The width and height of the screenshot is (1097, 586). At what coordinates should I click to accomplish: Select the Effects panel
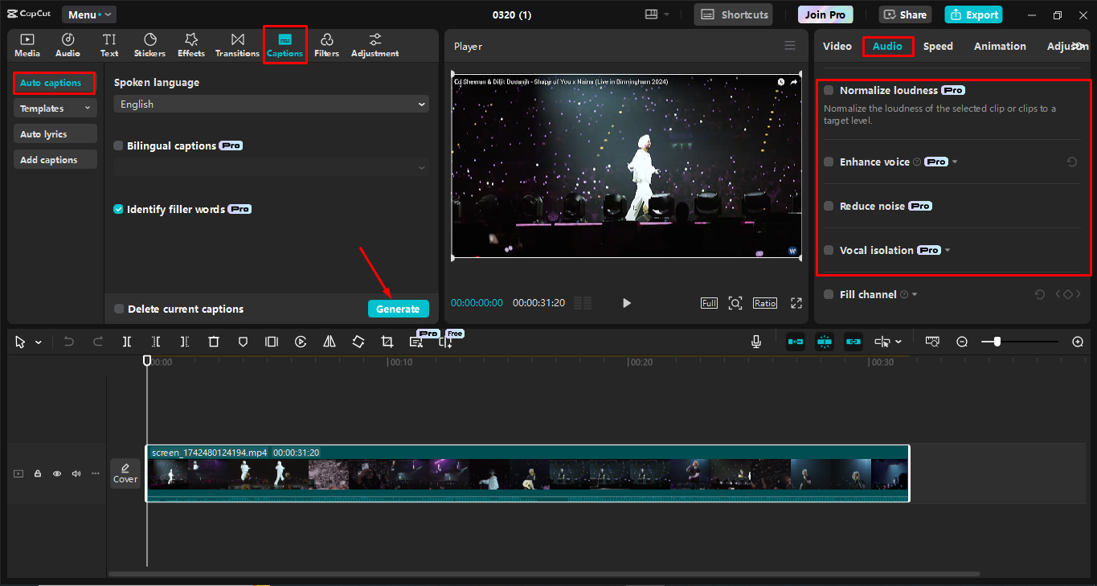[190, 44]
